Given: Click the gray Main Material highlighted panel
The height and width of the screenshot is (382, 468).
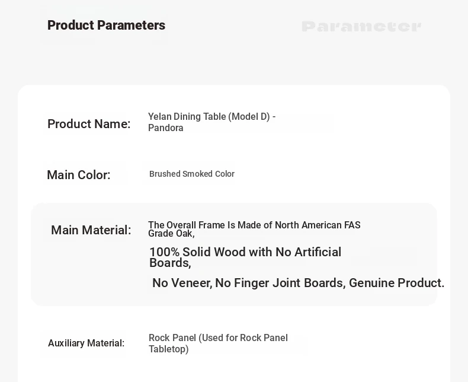Looking at the screenshot, I should click(x=234, y=254).
